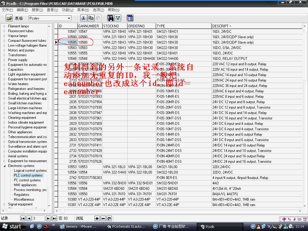Image resolution: width=308 pixels, height=231 pixels.
Task: Select Logical control systems tree item
Action: 30,171
